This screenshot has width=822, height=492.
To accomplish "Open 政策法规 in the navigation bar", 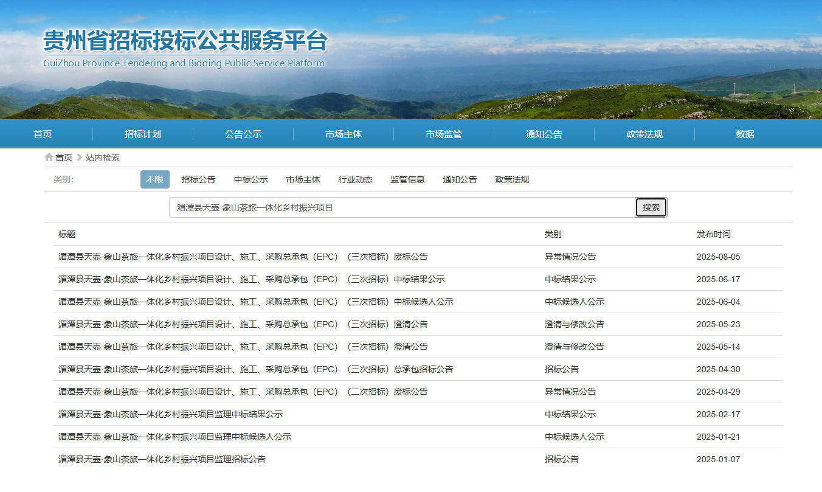I will click(644, 134).
